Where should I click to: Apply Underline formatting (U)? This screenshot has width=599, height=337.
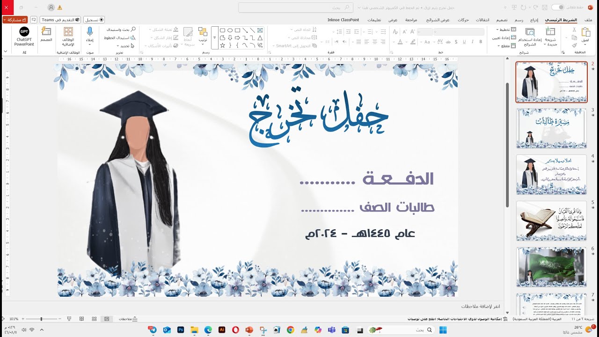tap(464, 42)
